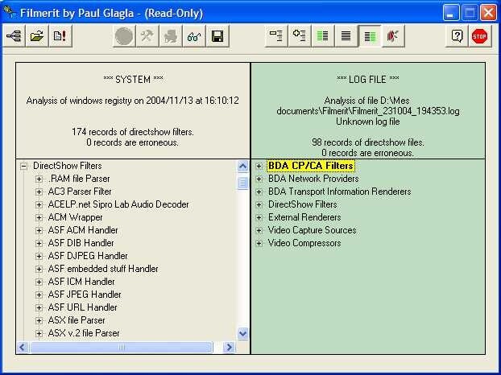The height and width of the screenshot is (375, 501).
Task: Open a log file with folder icon
Action: tap(37, 36)
